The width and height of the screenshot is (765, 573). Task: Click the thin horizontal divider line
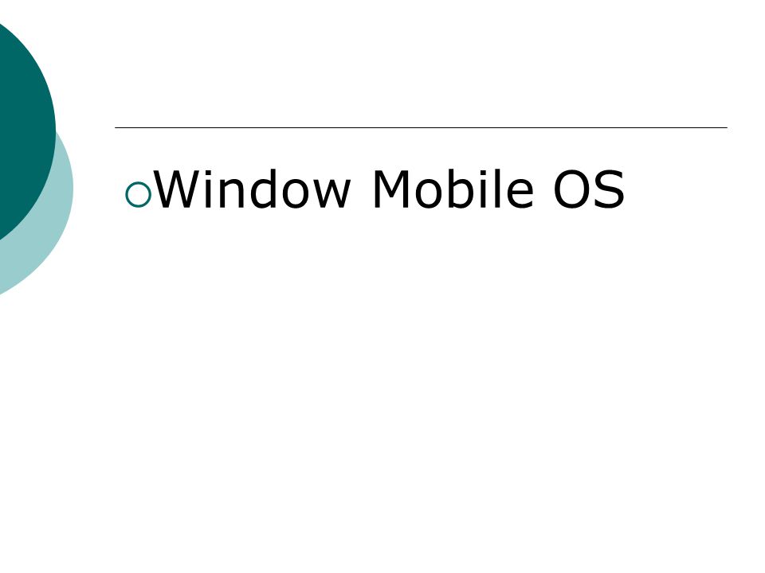point(421,127)
